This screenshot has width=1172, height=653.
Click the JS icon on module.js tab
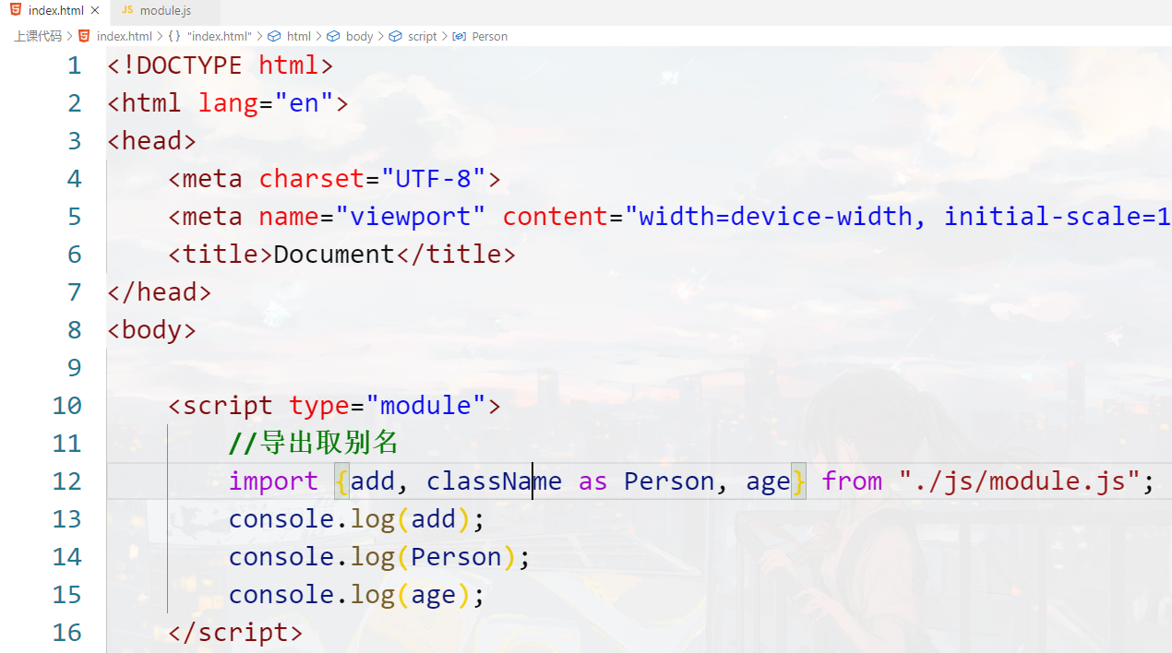(x=127, y=10)
